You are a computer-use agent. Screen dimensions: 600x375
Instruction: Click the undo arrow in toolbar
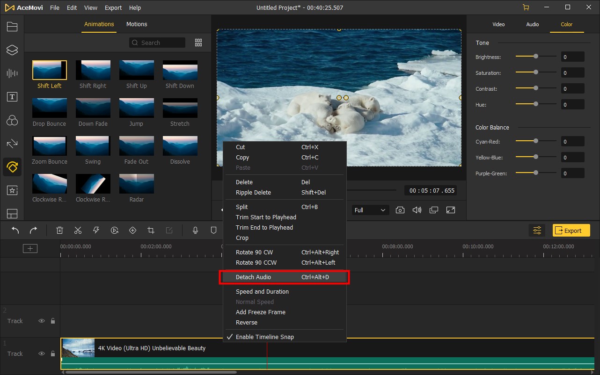[15, 230]
